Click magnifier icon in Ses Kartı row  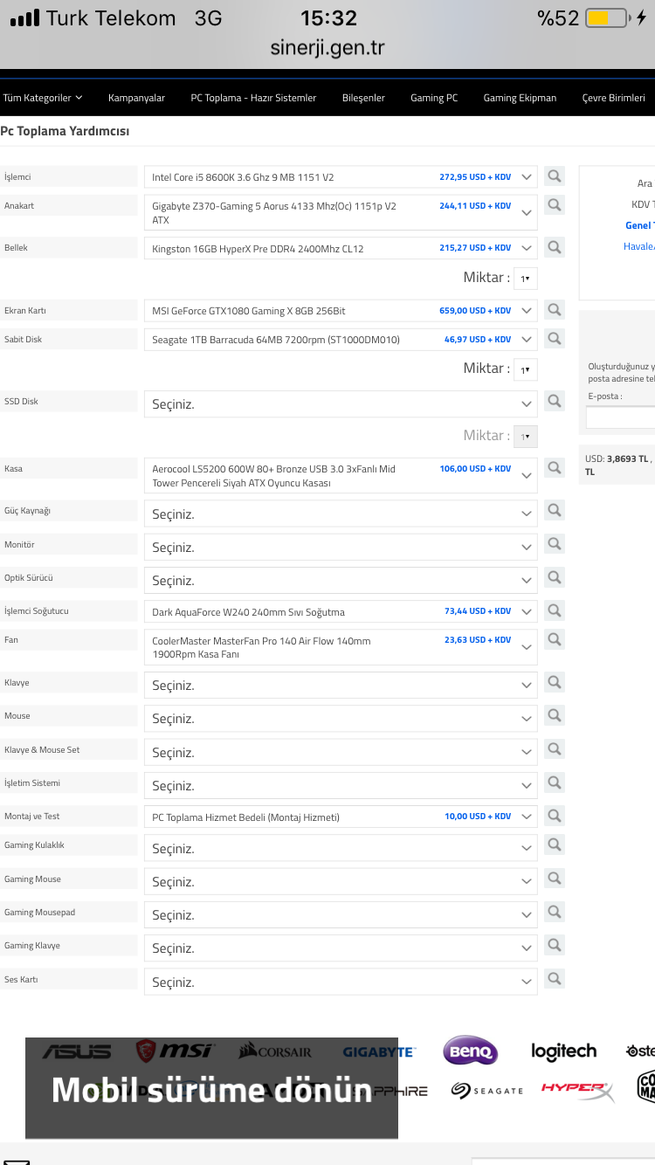(554, 978)
